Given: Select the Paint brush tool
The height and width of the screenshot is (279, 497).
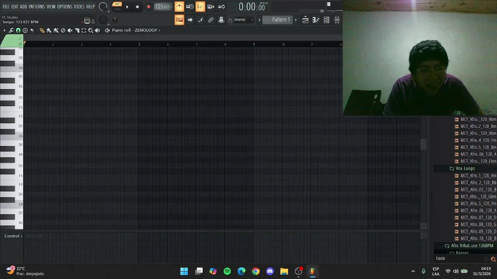Looking at the screenshot, I should click(x=49, y=30).
